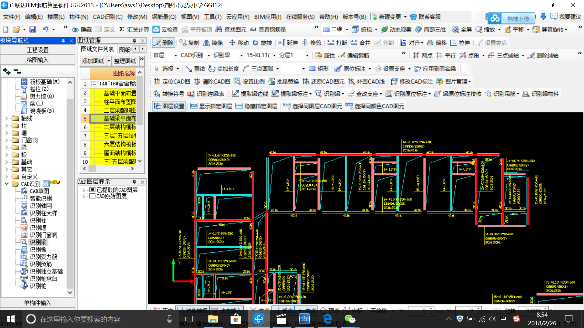The width and height of the screenshot is (584, 328).
Task: Click 动态观察 dynamic orbit
Action: 396,29
